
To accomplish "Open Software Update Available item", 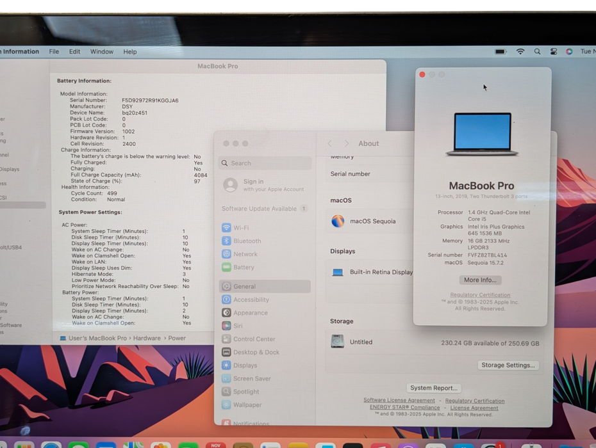I will pyautogui.click(x=265, y=209).
